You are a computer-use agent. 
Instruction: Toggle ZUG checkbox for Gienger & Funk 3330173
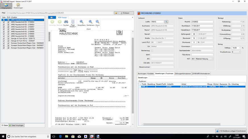9,38
